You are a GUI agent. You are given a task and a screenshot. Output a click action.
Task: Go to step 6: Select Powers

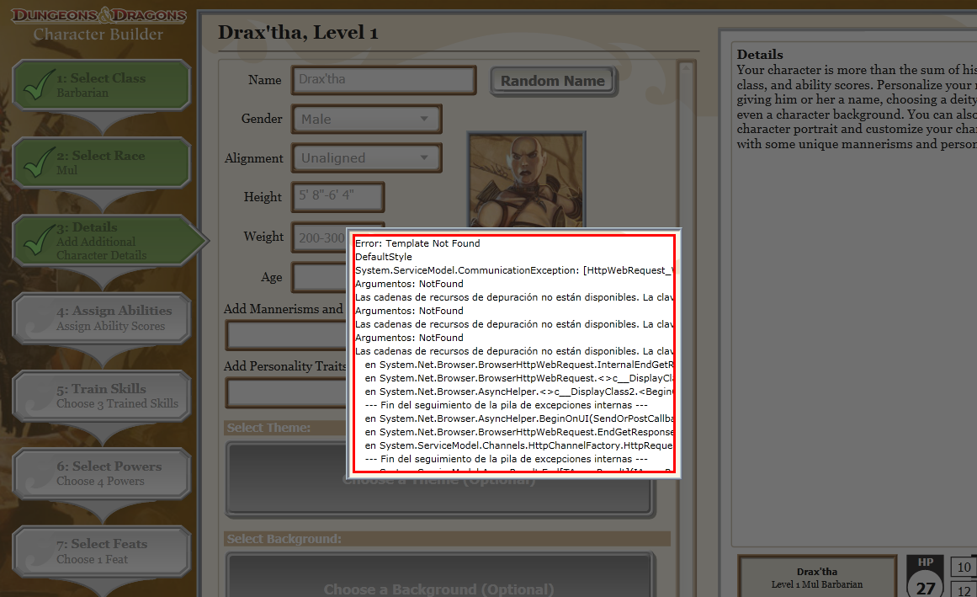[x=102, y=473]
